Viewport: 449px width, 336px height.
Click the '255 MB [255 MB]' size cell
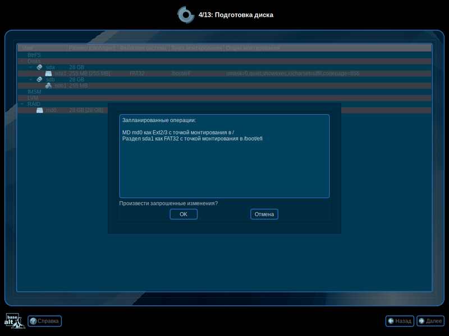tap(90, 73)
